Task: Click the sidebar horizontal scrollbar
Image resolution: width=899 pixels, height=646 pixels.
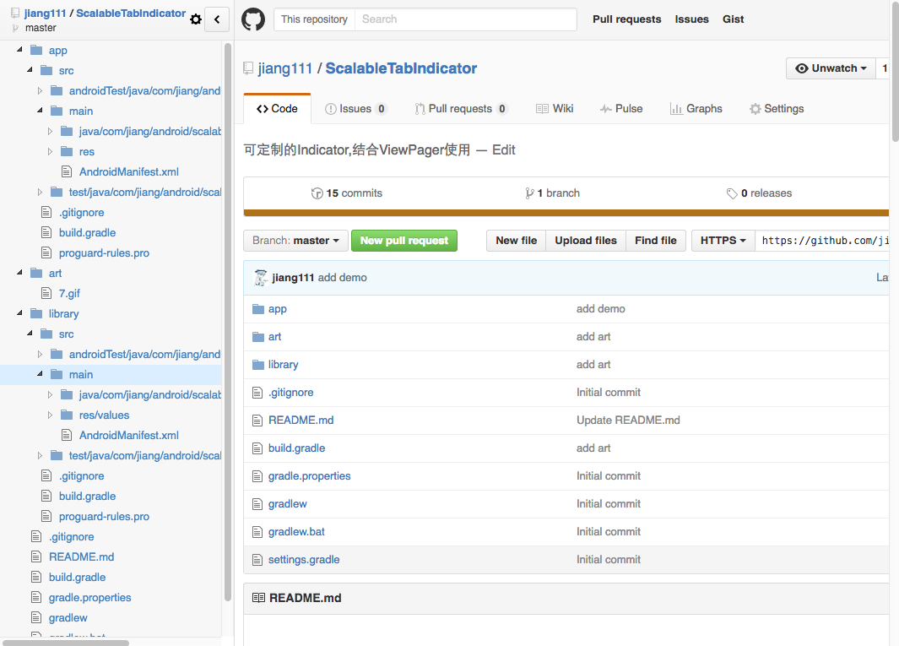Action: 66,643
